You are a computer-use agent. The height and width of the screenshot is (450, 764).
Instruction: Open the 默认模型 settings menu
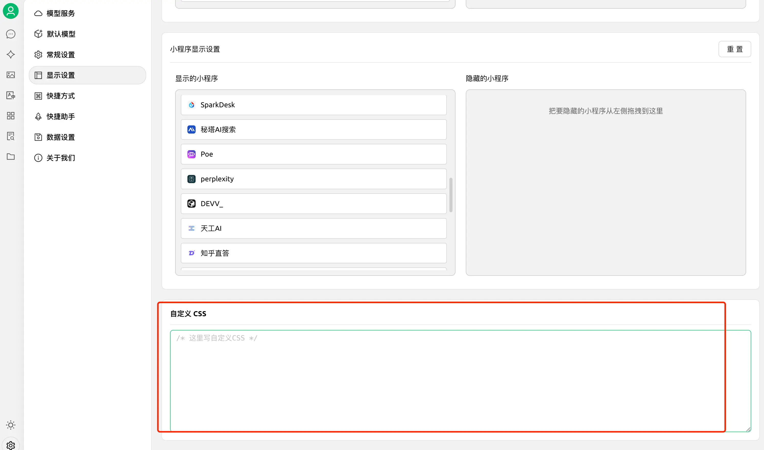(87, 34)
